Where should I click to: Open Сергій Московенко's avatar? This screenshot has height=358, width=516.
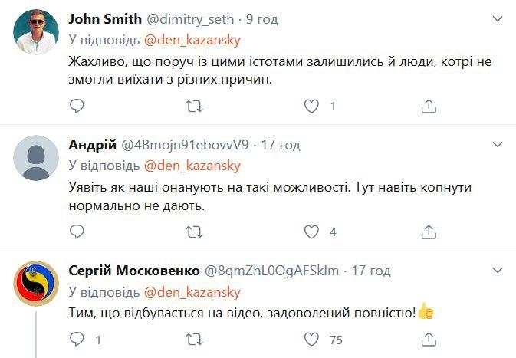point(35,284)
